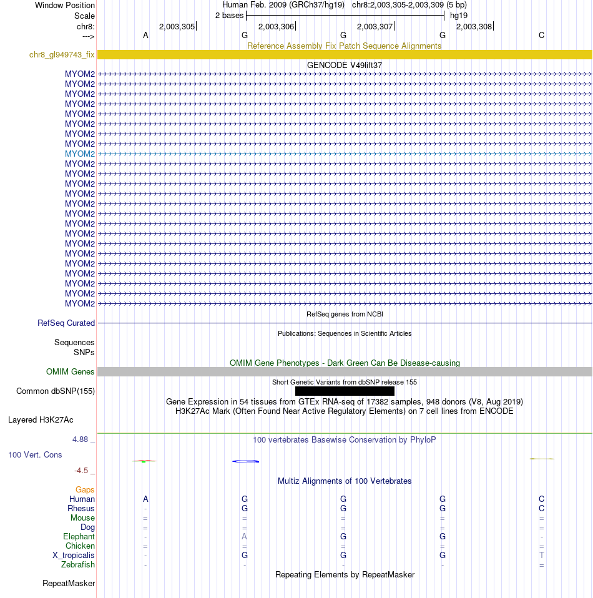Open the RefSeq genes from NCBI track title

[345, 314]
